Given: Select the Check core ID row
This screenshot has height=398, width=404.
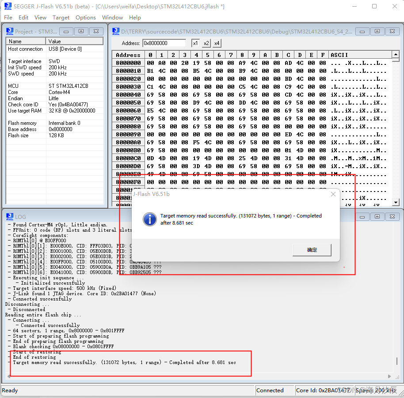Looking at the screenshot, I should point(55,105).
